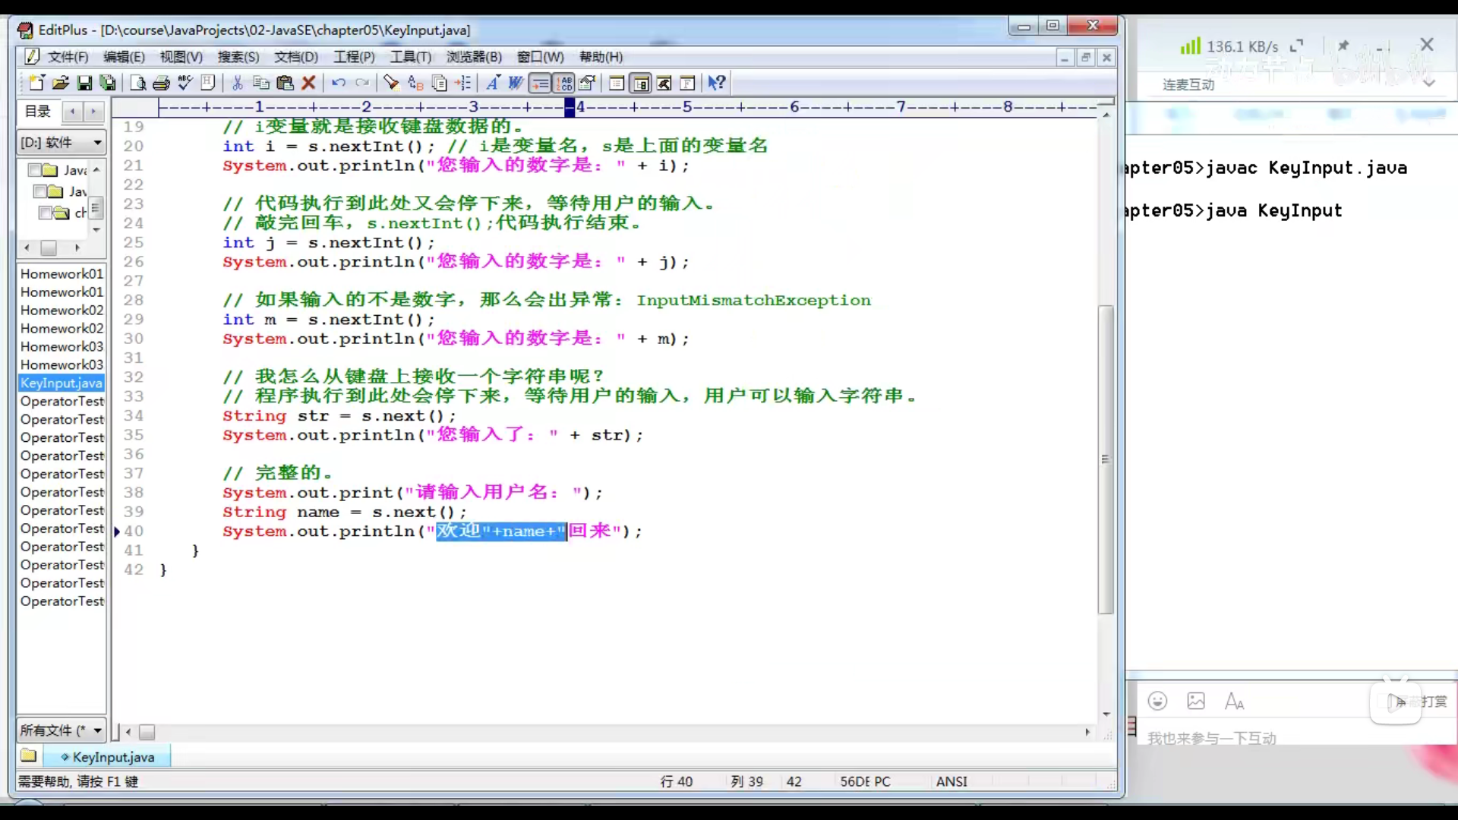Click the Open folder toolbar icon
The height and width of the screenshot is (820, 1458).
(x=61, y=83)
